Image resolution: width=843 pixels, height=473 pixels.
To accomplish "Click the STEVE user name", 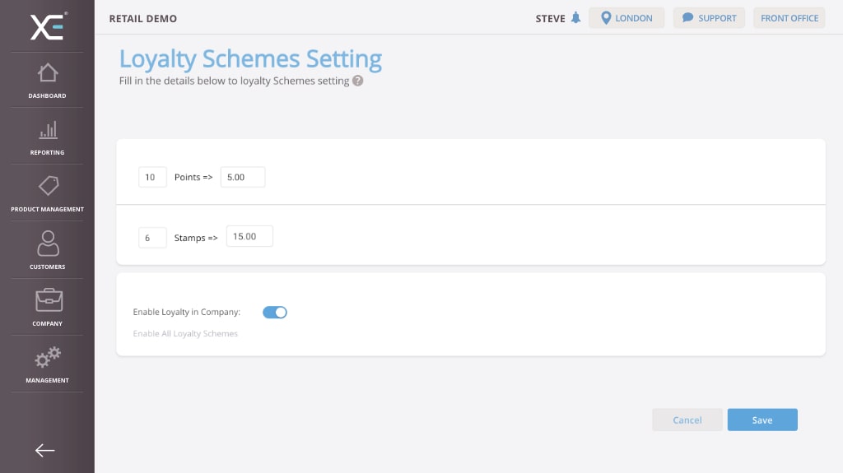I will [x=550, y=18].
